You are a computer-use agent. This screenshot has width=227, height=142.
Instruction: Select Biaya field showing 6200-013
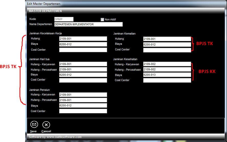167,75
